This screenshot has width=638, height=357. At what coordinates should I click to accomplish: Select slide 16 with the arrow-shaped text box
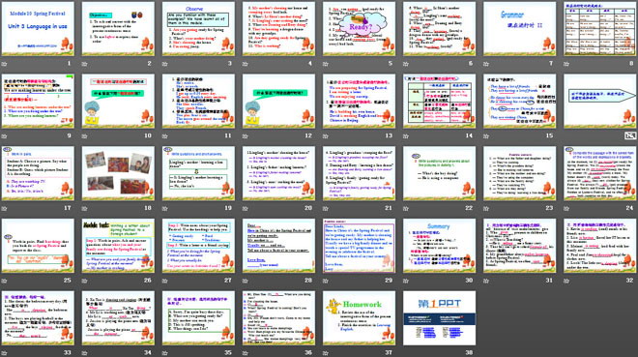click(x=599, y=102)
